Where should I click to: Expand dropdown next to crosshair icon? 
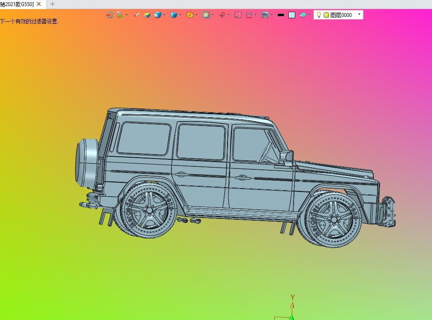click(x=228, y=15)
